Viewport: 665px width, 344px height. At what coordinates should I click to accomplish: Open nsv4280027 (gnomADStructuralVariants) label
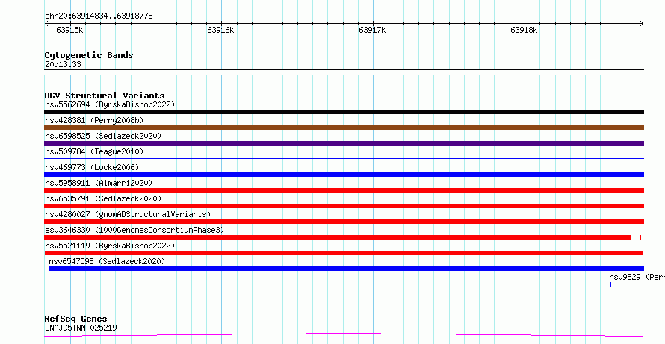(x=128, y=214)
